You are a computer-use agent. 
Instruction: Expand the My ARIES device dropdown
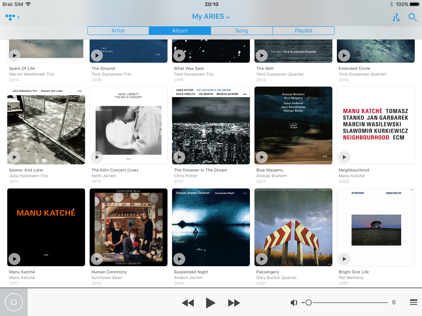[211, 17]
